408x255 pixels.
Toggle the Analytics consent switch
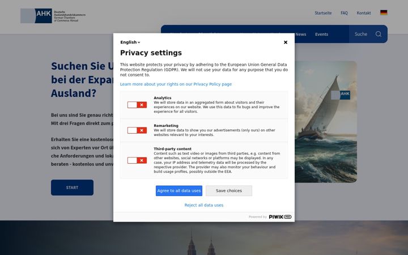pyautogui.click(x=137, y=105)
